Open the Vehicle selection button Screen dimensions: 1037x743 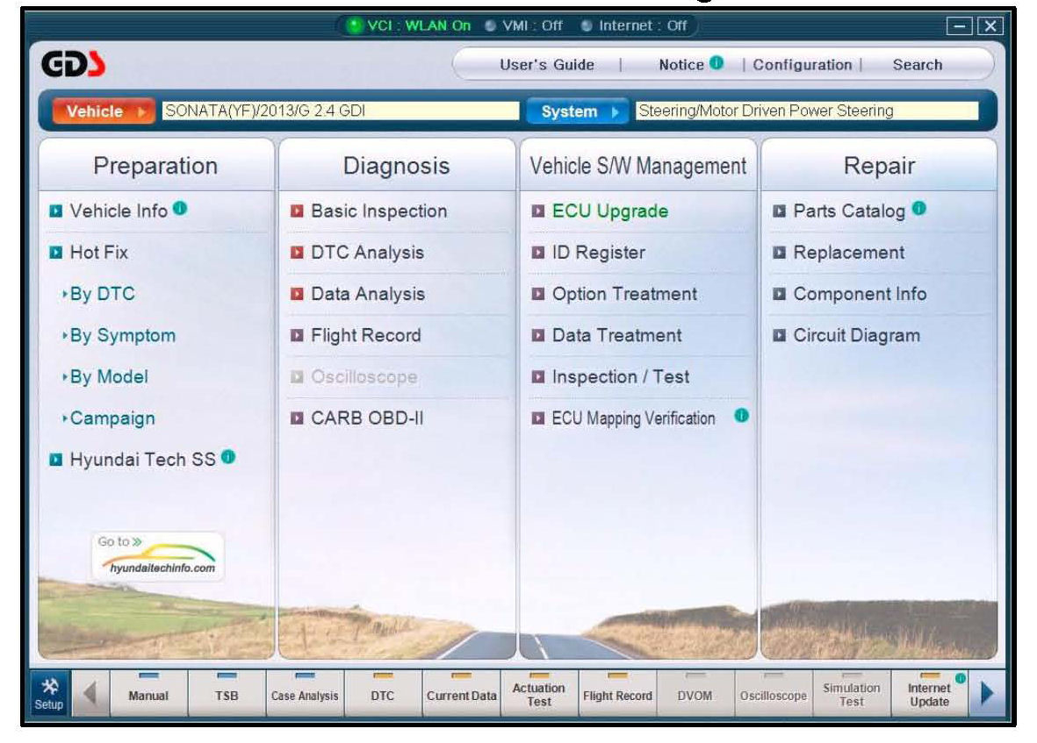104,111
